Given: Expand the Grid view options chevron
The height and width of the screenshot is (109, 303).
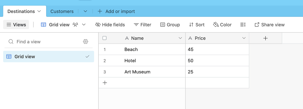Looking at the screenshot, I should (x=84, y=25).
